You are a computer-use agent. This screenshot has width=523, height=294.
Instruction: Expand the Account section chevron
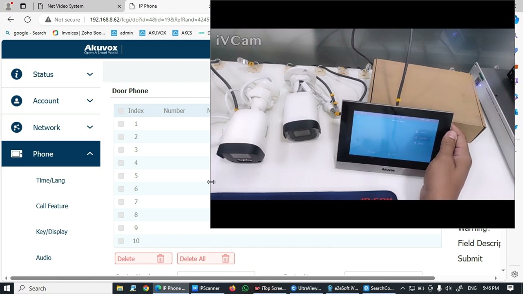(x=90, y=101)
